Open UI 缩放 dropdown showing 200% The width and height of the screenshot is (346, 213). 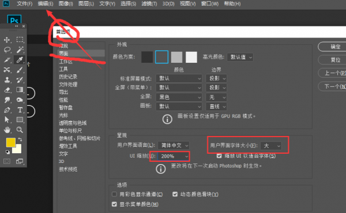coord(174,156)
